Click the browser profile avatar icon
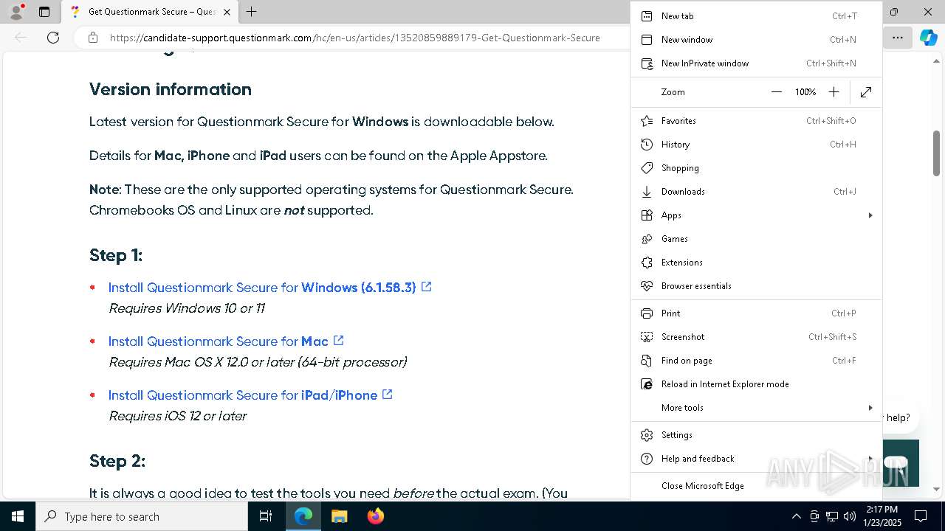The height and width of the screenshot is (531, 945). click(16, 12)
